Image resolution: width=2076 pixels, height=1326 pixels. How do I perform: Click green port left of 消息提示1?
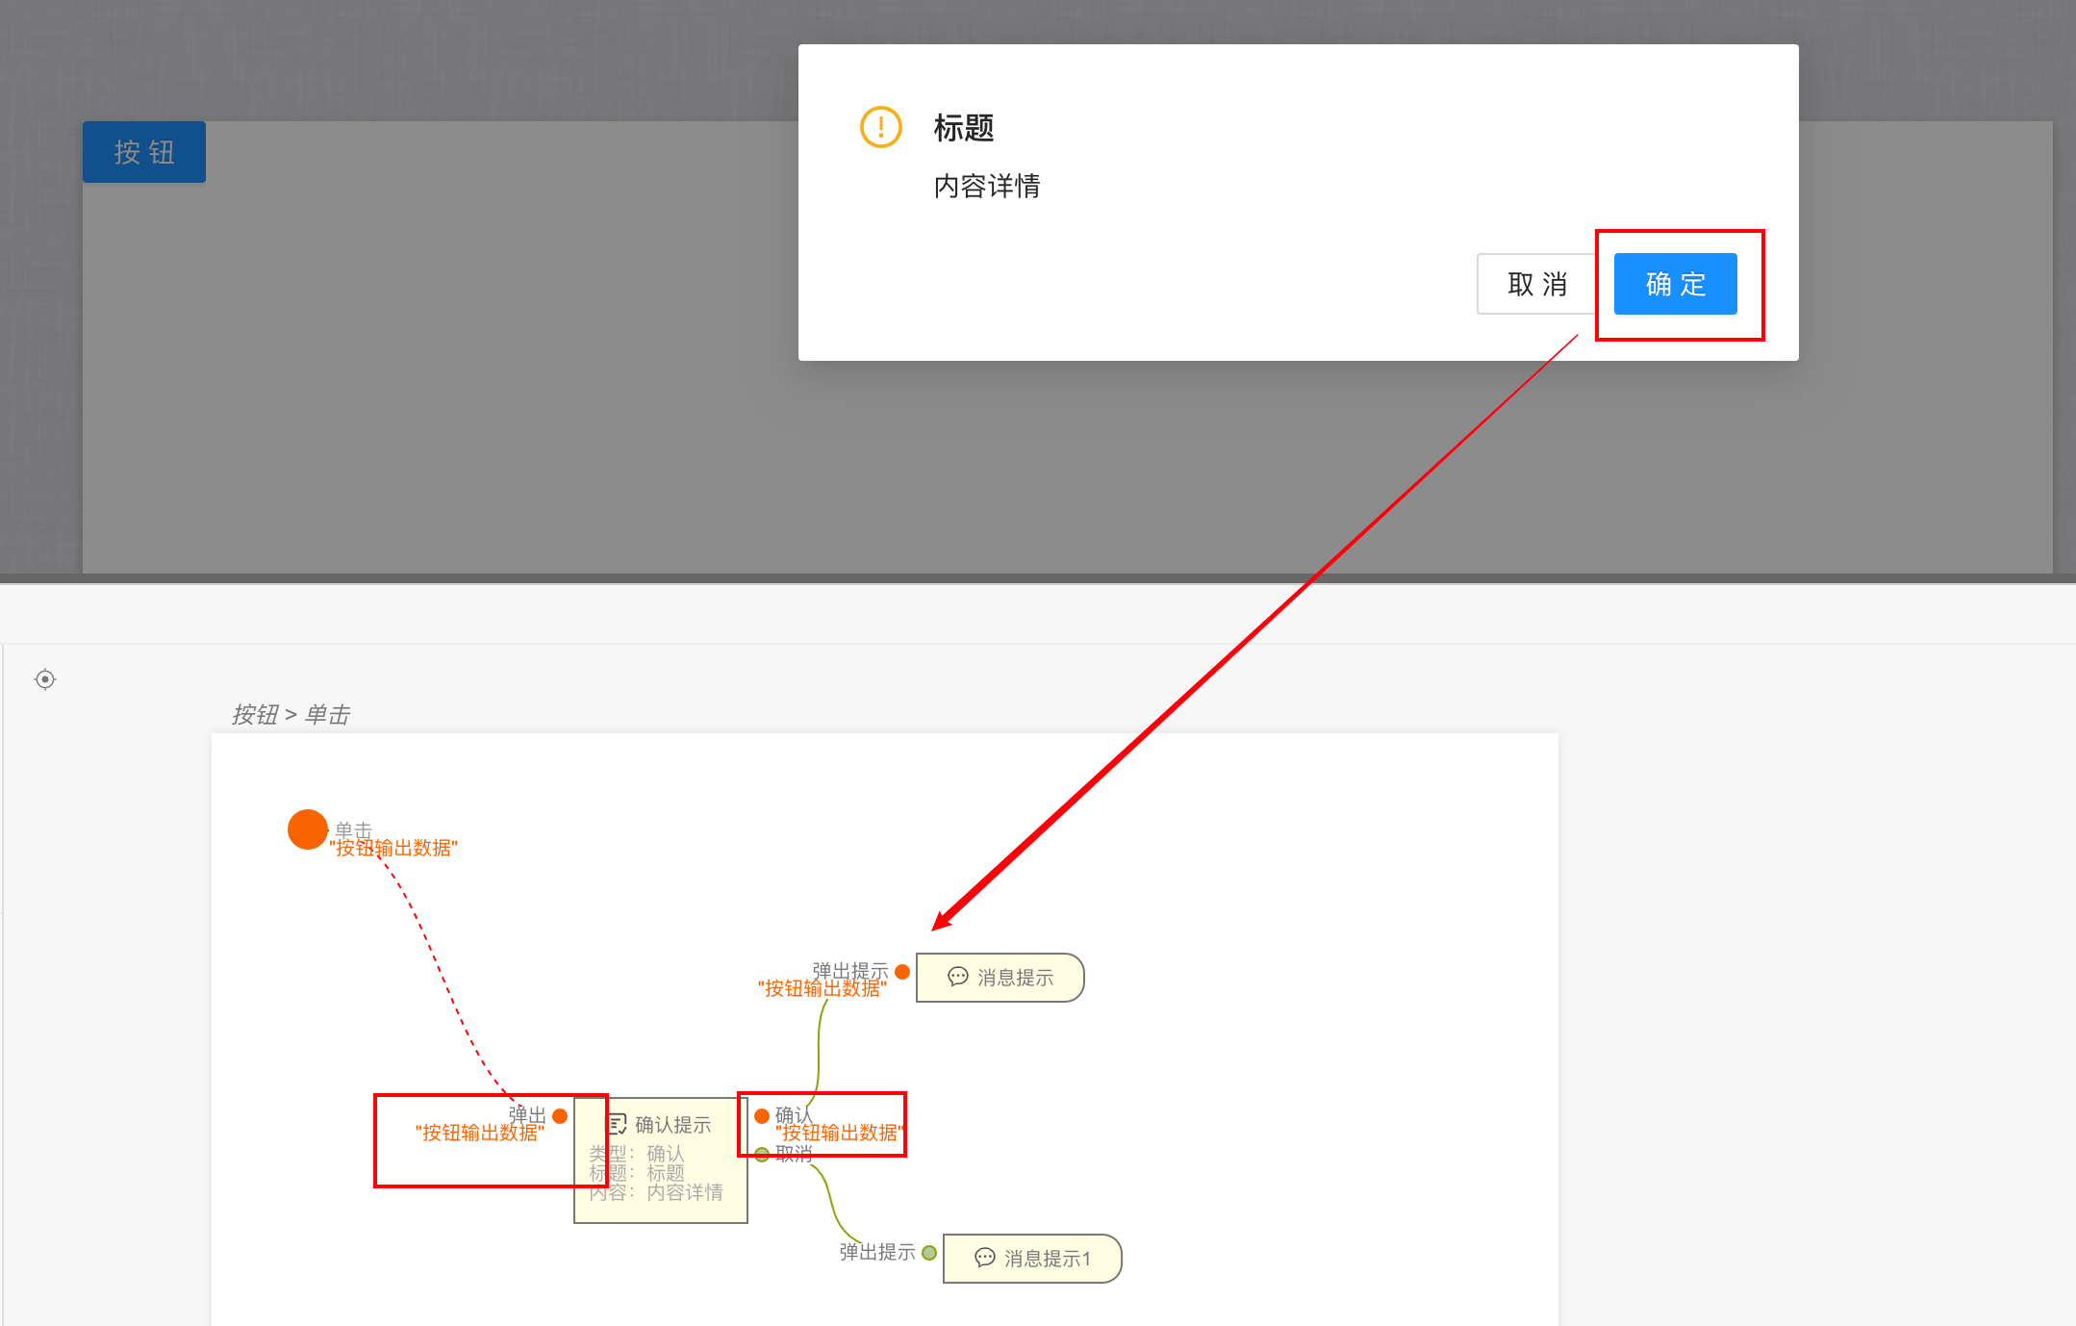coord(929,1253)
